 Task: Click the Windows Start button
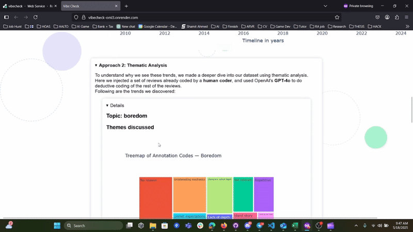point(57,226)
